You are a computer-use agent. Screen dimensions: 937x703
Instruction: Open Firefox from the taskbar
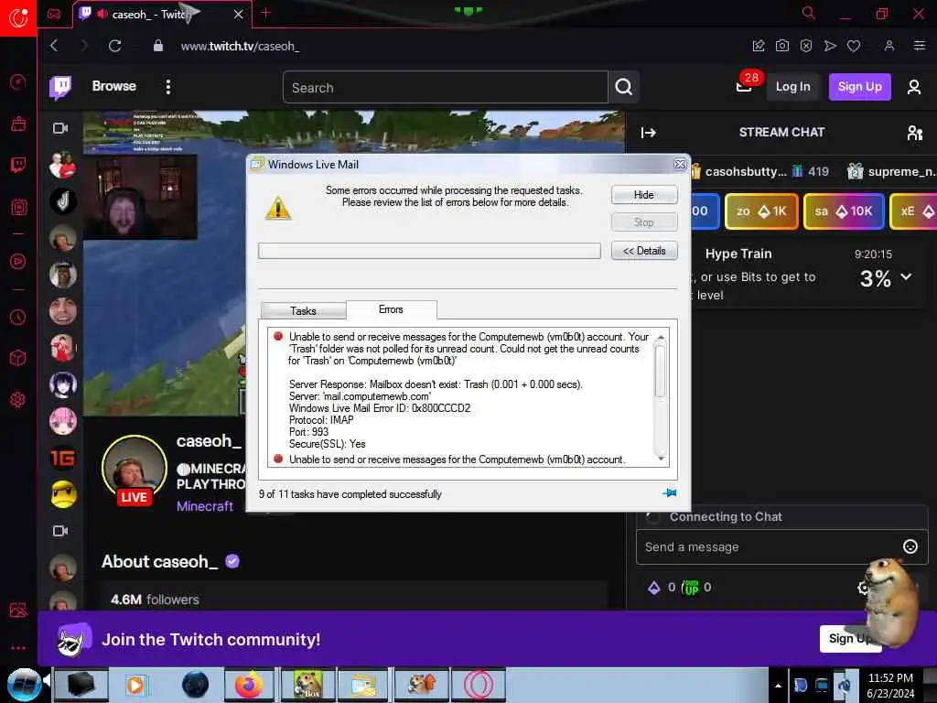point(249,685)
